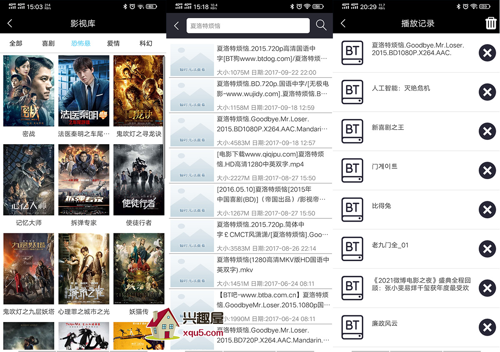
Task: Tap the BT icon beside 人工智能:灭绝危机
Action: pyautogui.click(x=352, y=92)
